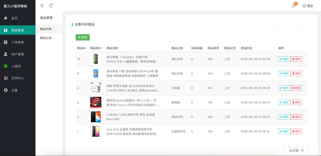This screenshot has height=156, width=321.
Task: Click the 退出 logout control
Action: coord(308,6)
